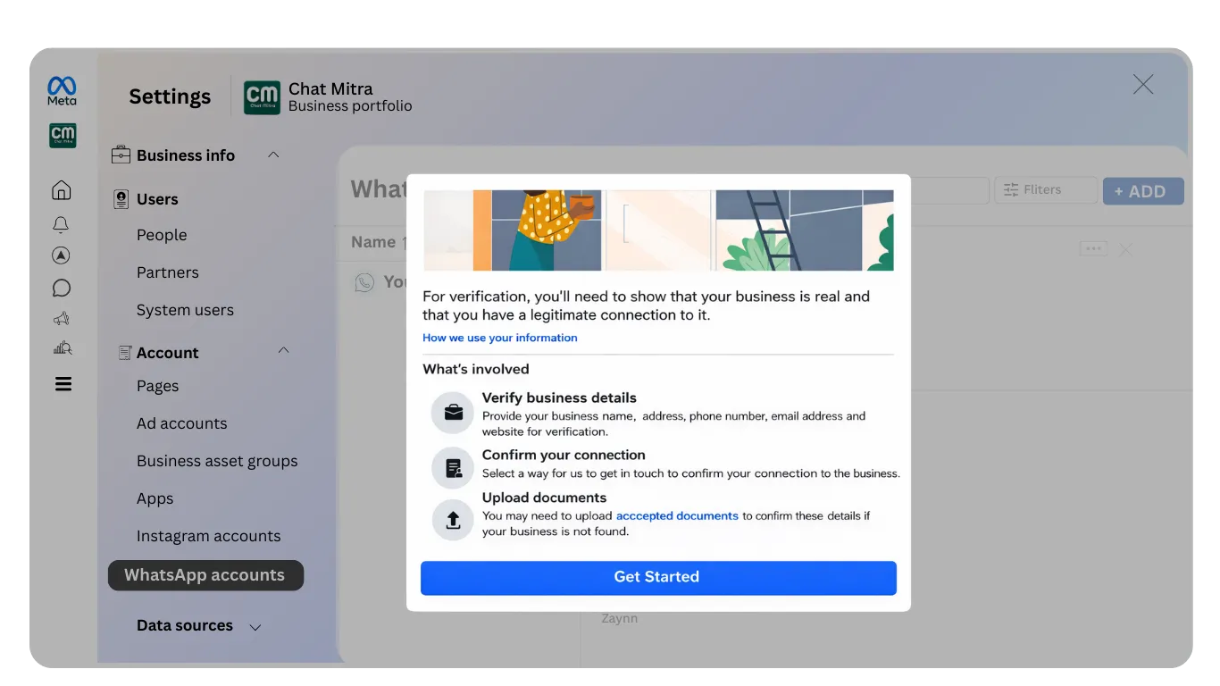Collapse the Business info section

click(x=274, y=155)
